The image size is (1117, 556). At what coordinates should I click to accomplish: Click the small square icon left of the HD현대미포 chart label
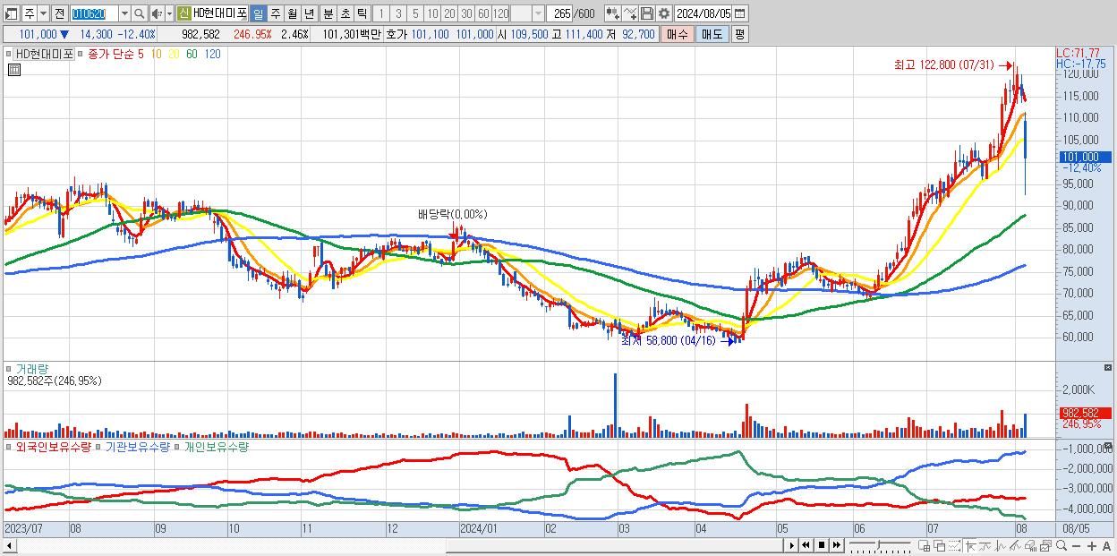pyautogui.click(x=8, y=54)
